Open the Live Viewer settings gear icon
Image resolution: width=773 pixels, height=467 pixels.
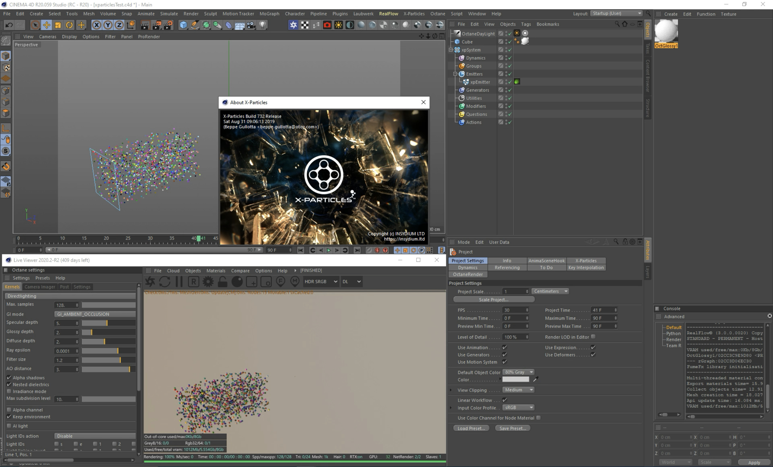tap(208, 282)
